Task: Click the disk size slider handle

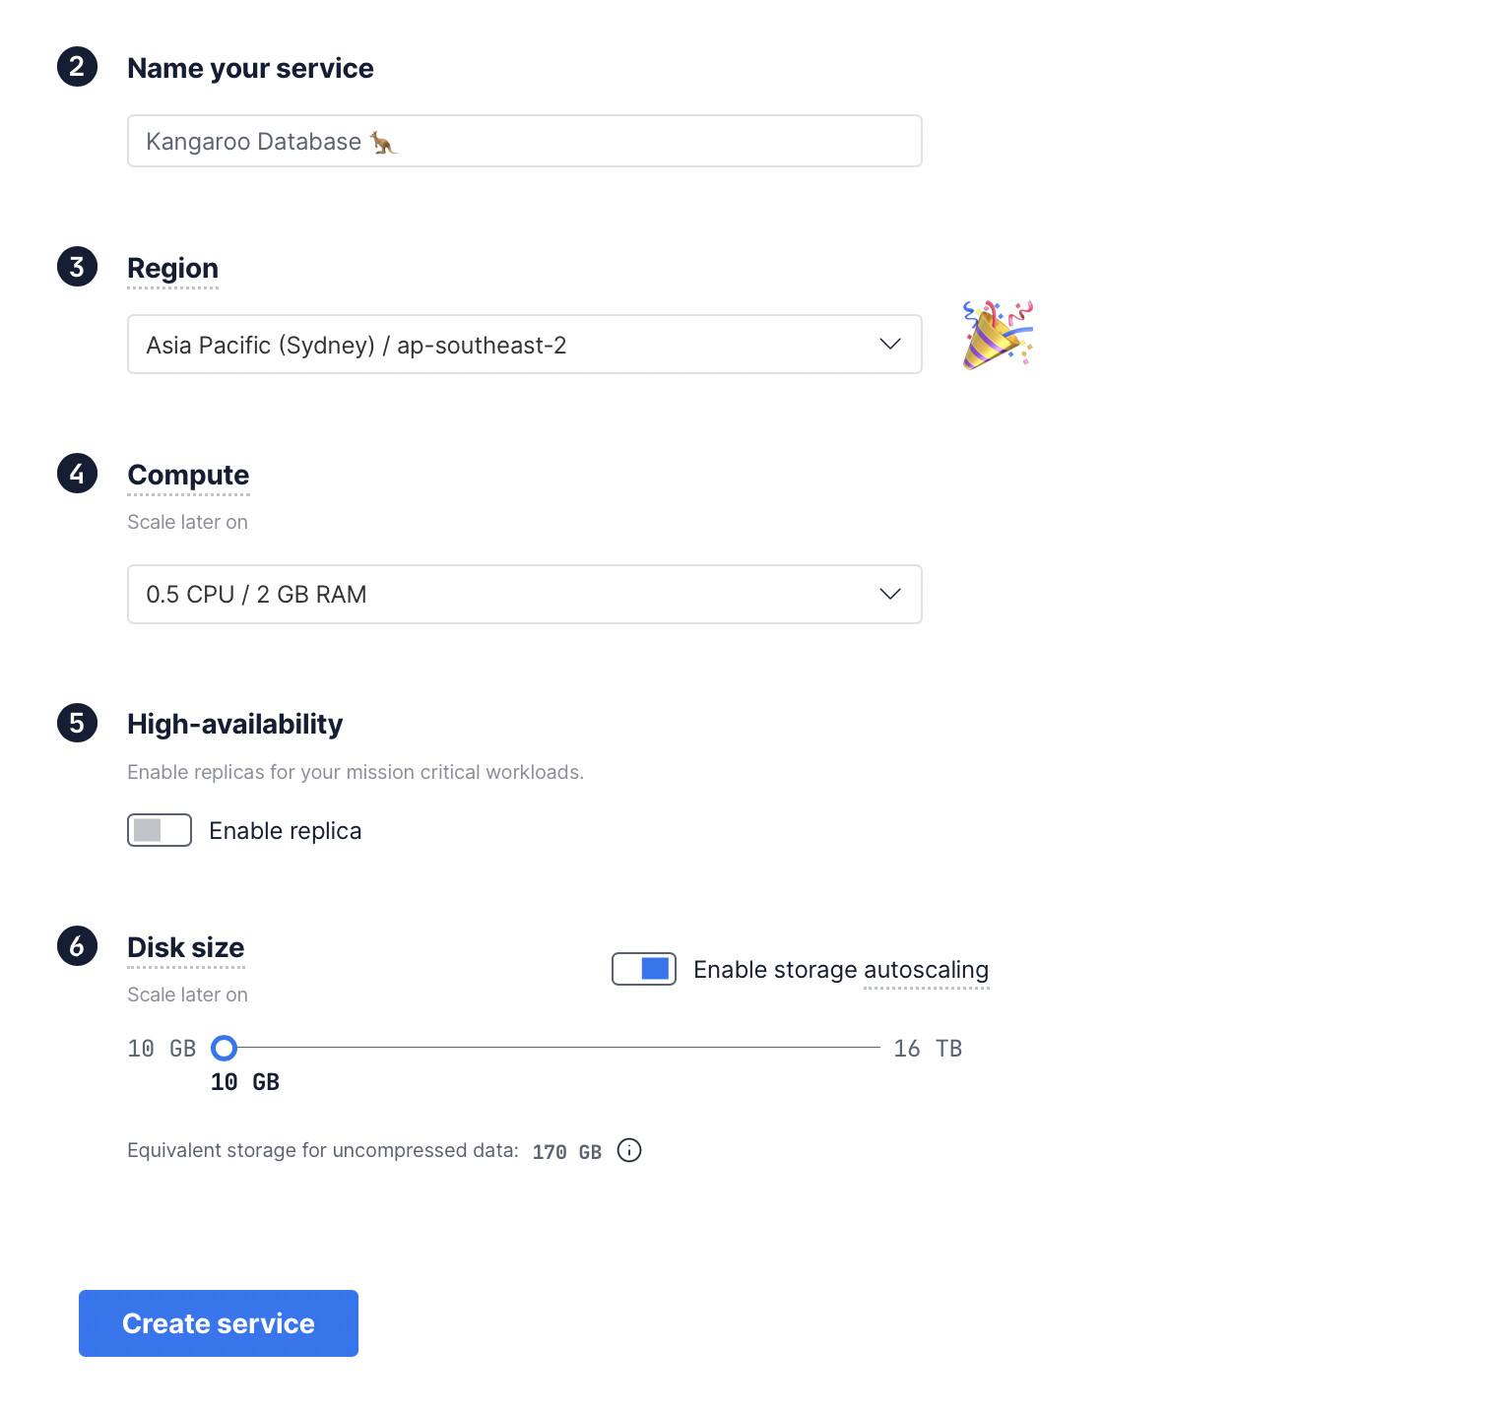Action: [225, 1048]
